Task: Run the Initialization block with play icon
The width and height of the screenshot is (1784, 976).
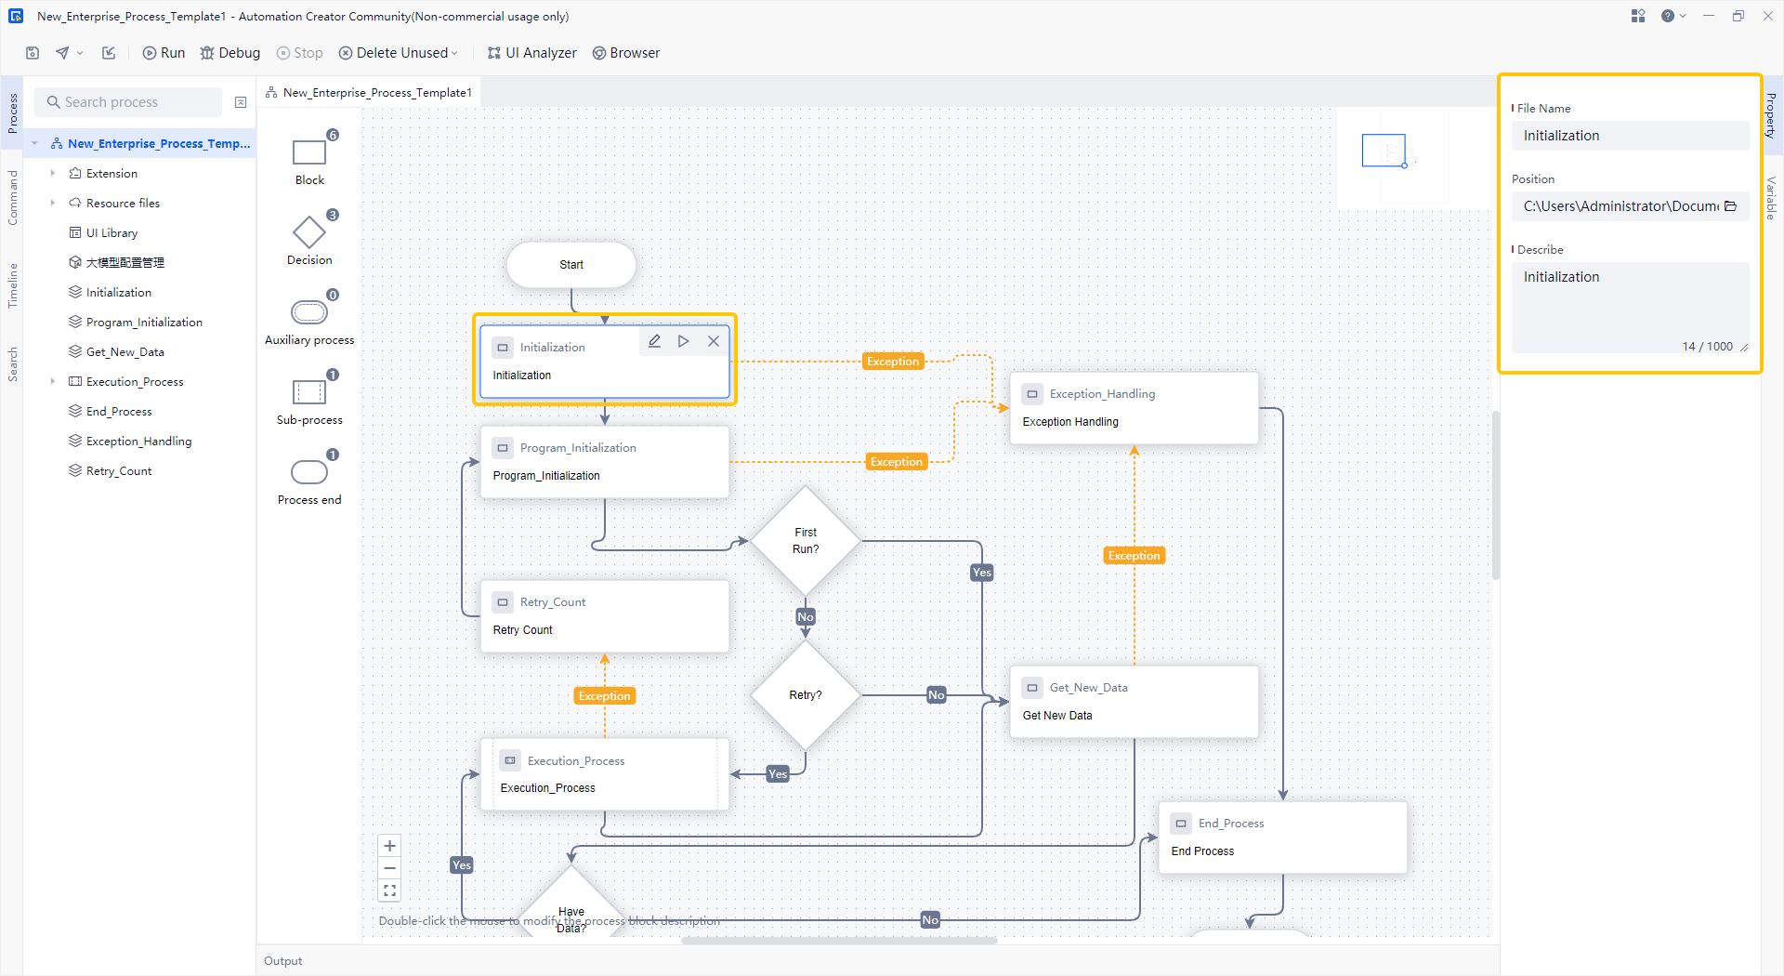Action: [684, 341]
